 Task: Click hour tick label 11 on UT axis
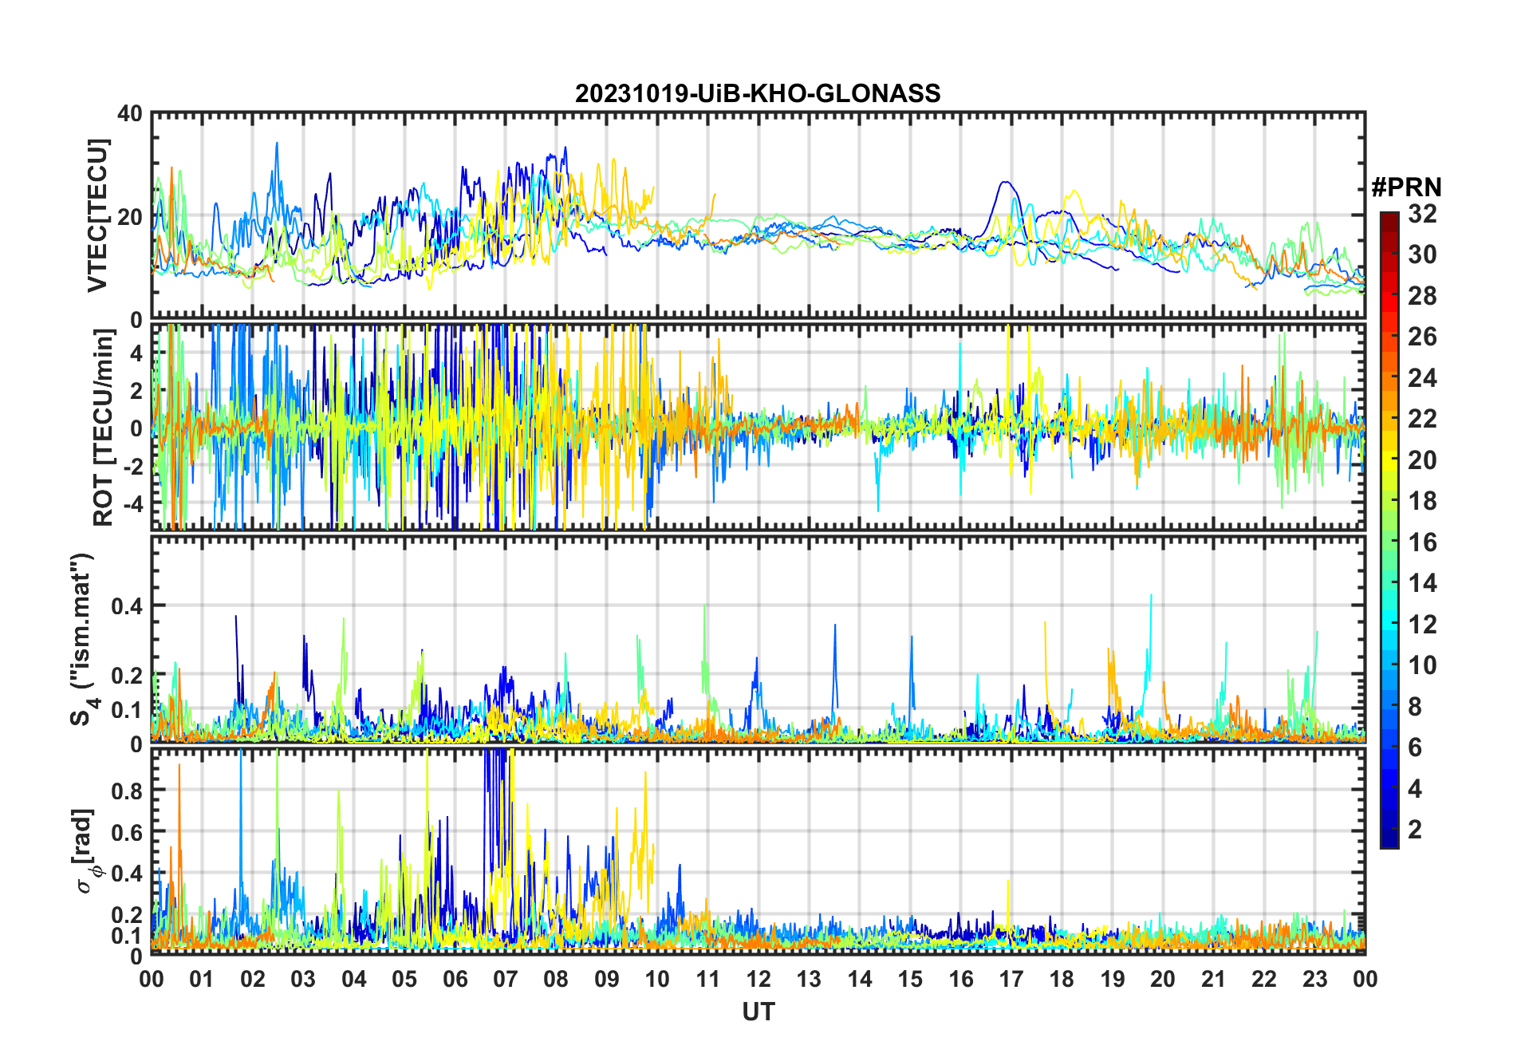click(708, 979)
